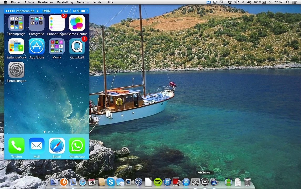Open the Bearbeiten menu

tap(45, 2)
